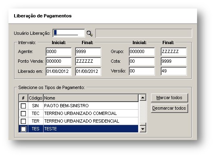This screenshot has height=157, width=214.
Task: Click the SIN code cell
Action: click(36, 106)
